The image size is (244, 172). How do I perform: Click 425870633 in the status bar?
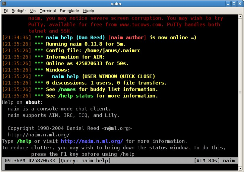click(x=42, y=161)
